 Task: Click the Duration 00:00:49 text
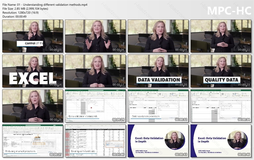pyautogui.click(x=14, y=17)
